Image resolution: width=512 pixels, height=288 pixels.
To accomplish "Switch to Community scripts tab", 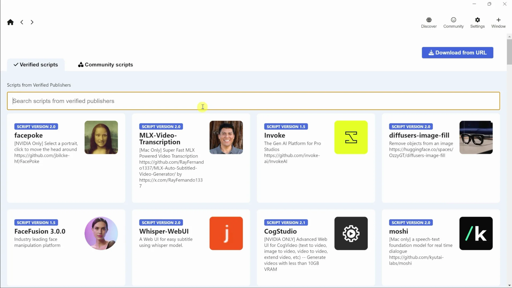I will pos(106,65).
